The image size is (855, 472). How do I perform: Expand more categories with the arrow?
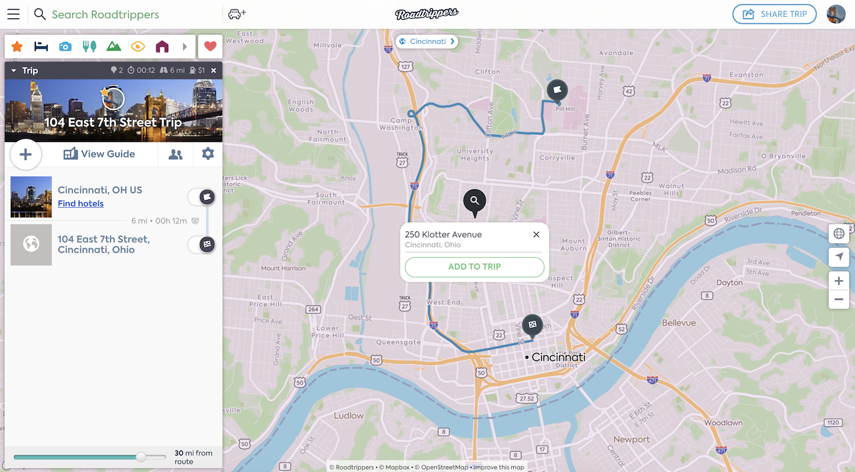click(185, 47)
